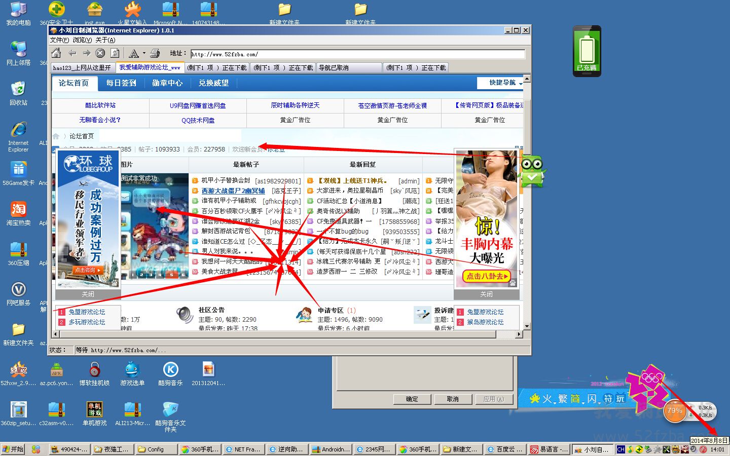Open the 申请专区 forum section
This screenshot has width=730, height=456.
(331, 310)
